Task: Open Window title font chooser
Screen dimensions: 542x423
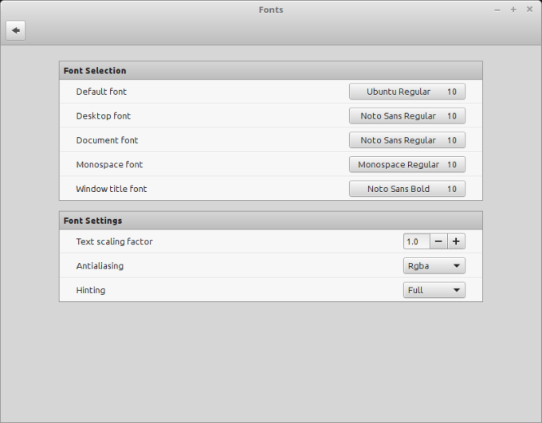Action: point(406,189)
